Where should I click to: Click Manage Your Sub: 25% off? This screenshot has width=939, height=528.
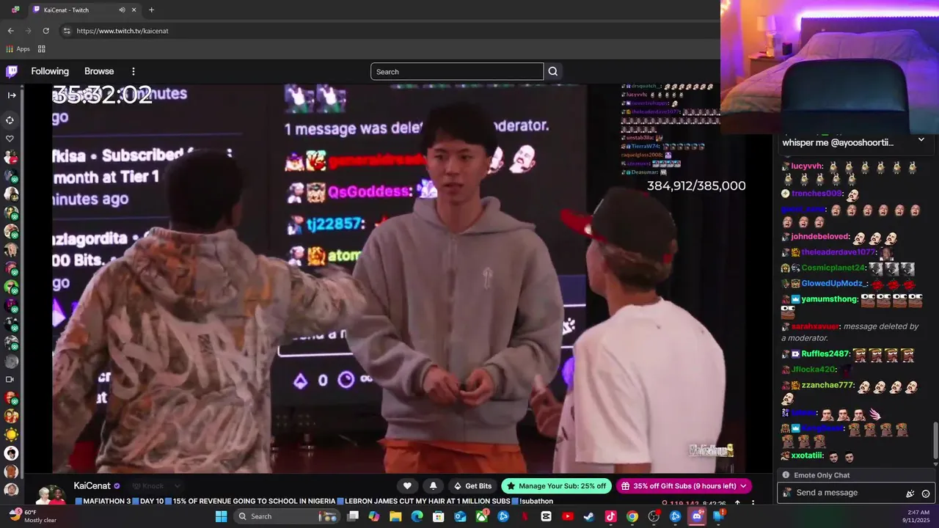[x=556, y=485]
